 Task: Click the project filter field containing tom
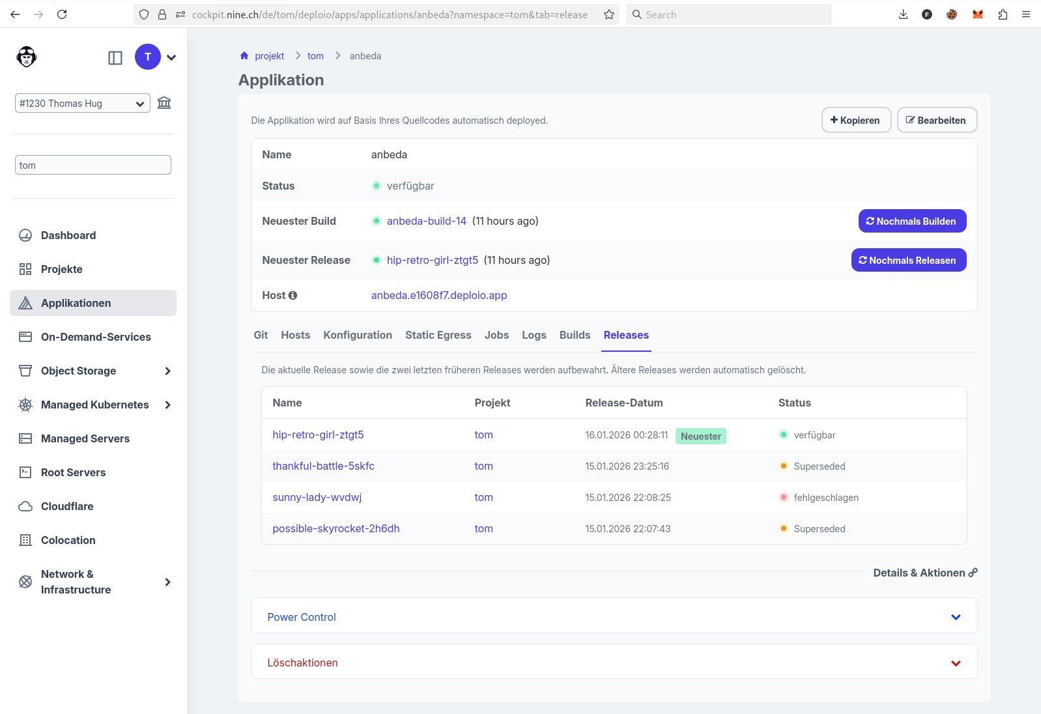click(x=93, y=165)
